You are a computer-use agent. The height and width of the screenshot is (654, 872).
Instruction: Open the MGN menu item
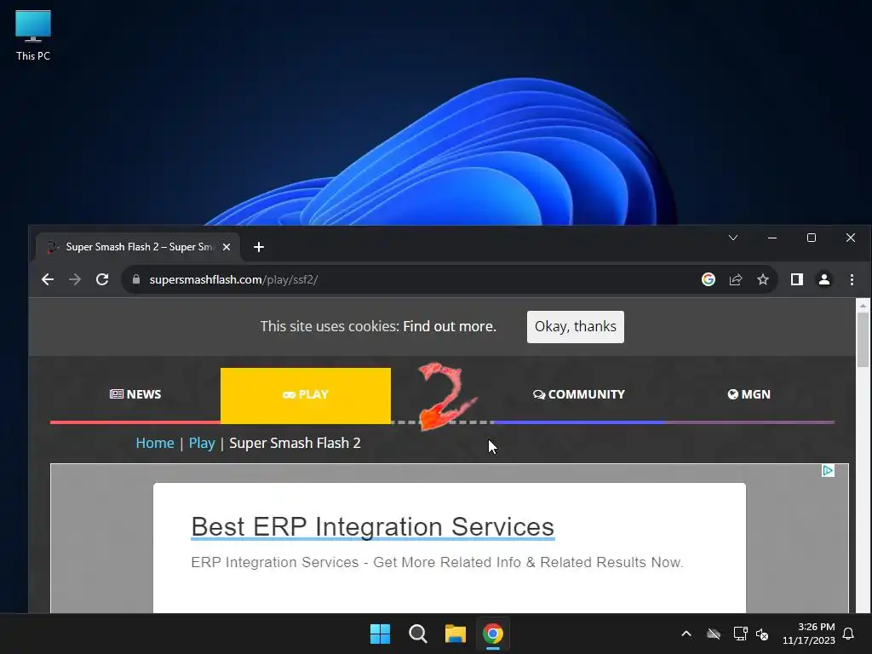click(x=749, y=394)
